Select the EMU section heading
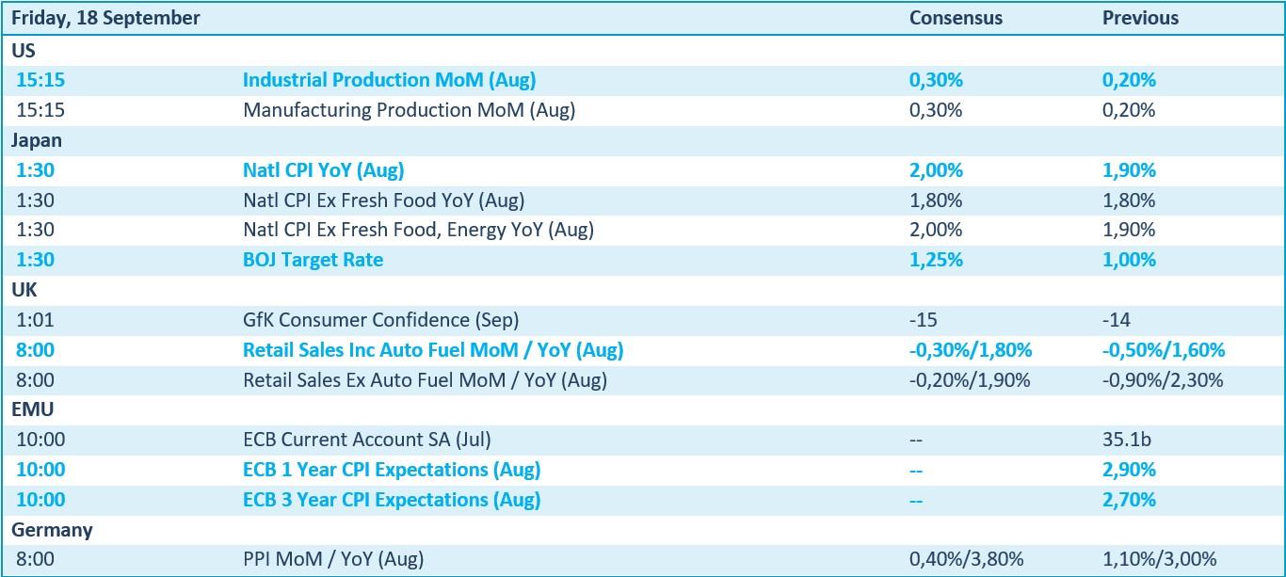 click(33, 409)
